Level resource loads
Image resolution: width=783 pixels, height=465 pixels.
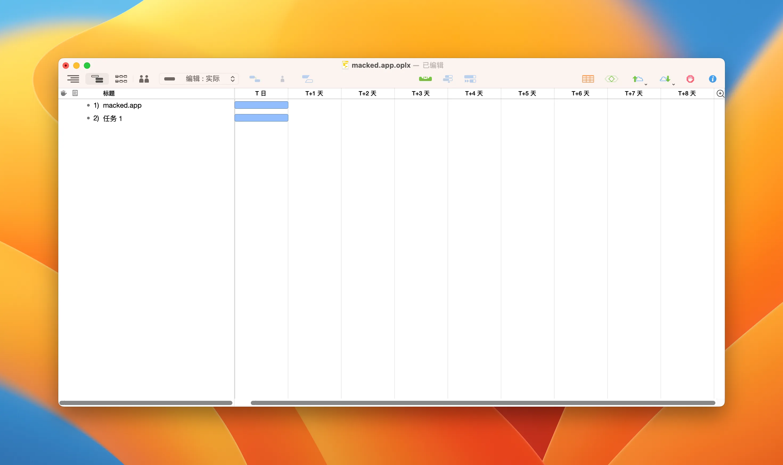pyautogui.click(x=448, y=79)
